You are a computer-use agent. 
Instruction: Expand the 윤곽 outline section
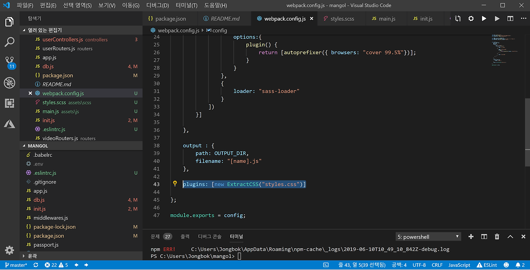click(x=32, y=256)
